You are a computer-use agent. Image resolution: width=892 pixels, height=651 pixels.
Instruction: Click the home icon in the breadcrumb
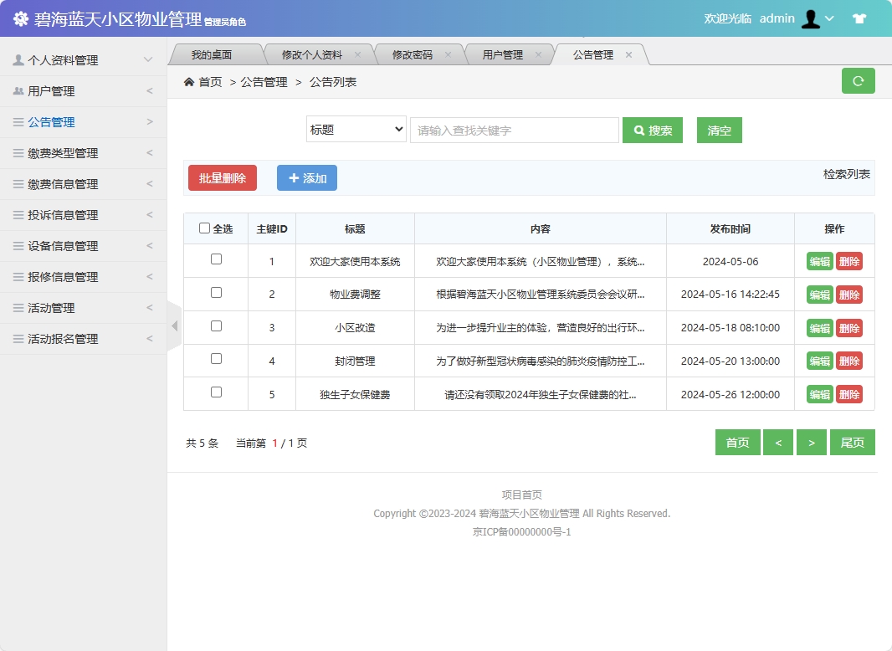(x=189, y=82)
